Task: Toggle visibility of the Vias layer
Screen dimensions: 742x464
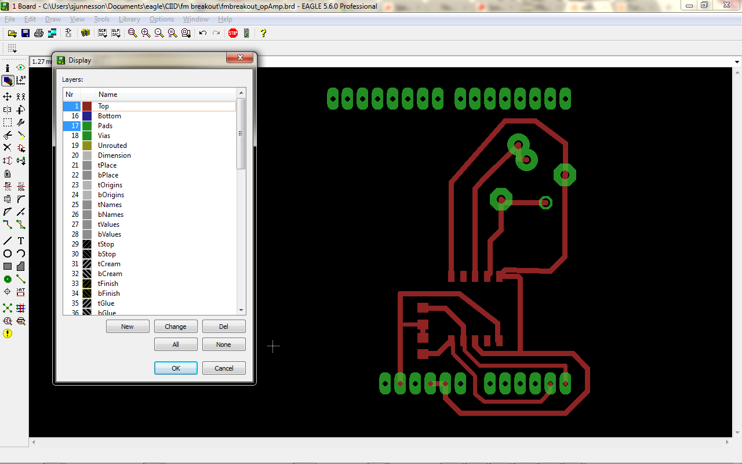Action: pos(71,136)
